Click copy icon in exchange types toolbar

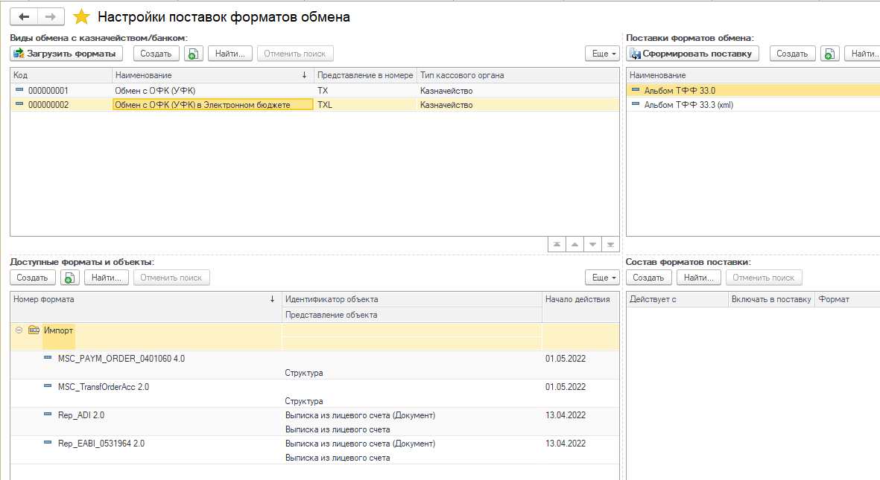coord(194,54)
